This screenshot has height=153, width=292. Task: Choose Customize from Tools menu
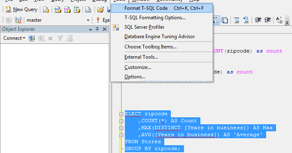161,67
